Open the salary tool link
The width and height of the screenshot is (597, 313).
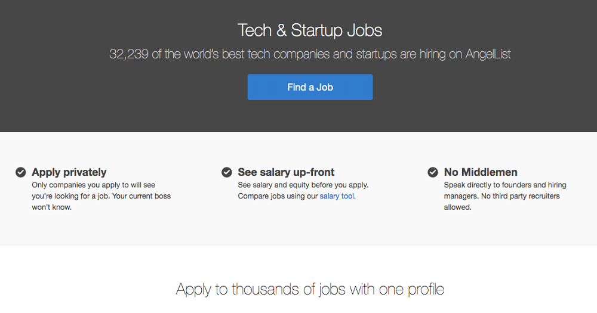tap(337, 196)
